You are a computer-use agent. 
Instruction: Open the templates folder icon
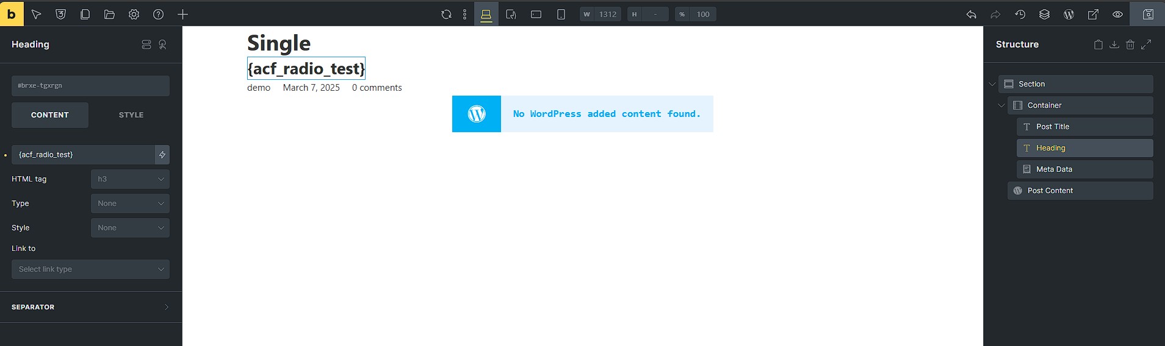109,14
